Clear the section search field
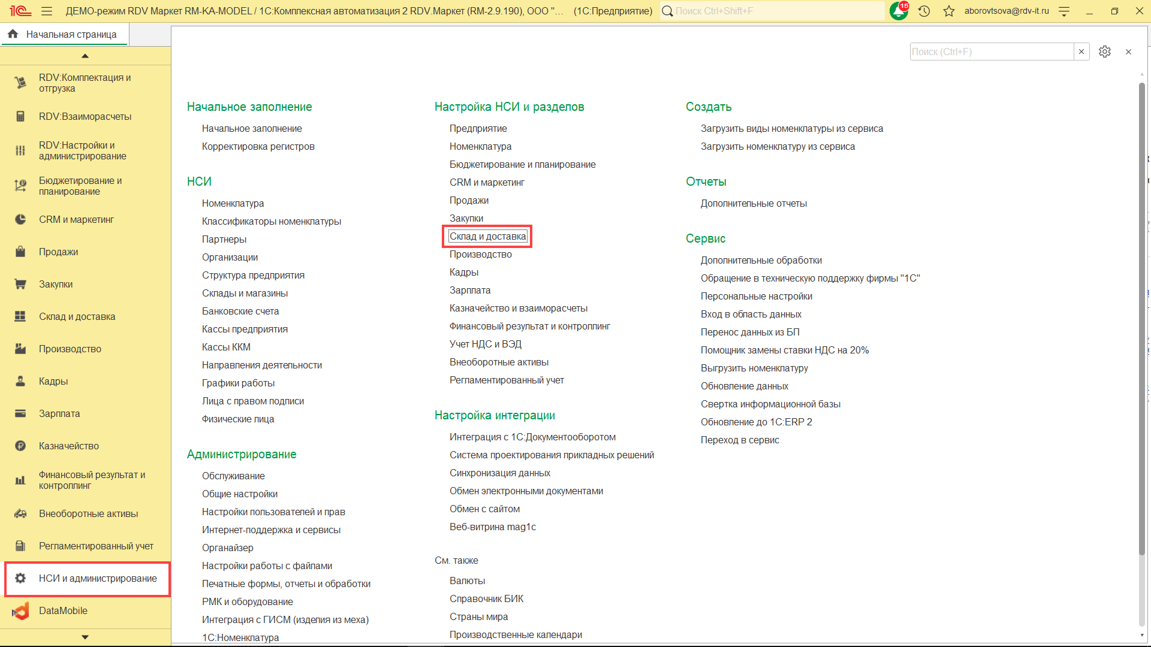The width and height of the screenshot is (1151, 647). (1081, 52)
